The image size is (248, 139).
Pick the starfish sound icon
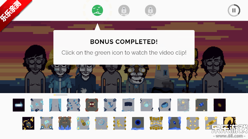(37, 105)
